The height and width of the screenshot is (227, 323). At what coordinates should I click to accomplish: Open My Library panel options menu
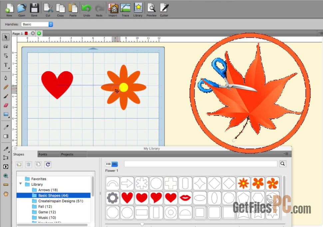(x=286, y=154)
